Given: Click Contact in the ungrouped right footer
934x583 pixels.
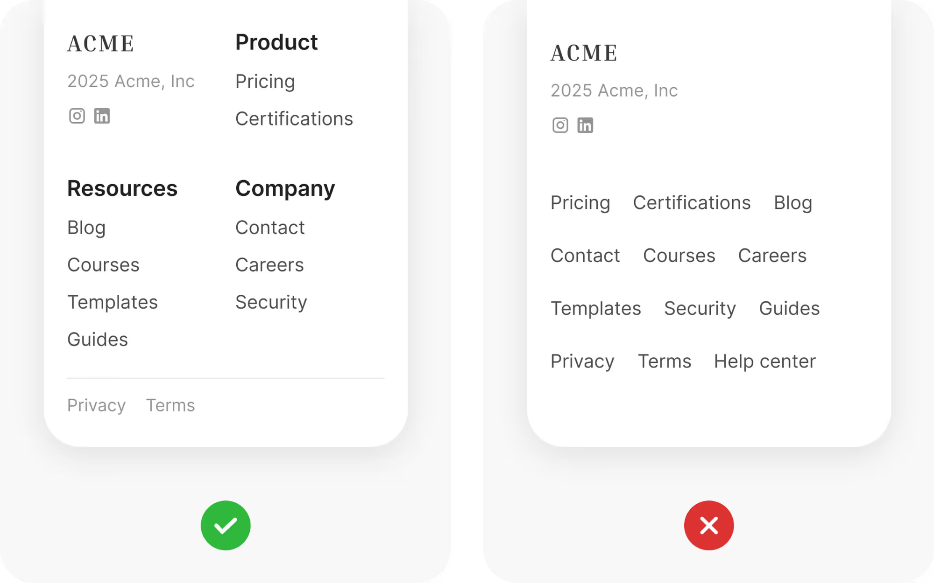Looking at the screenshot, I should pyautogui.click(x=585, y=256).
